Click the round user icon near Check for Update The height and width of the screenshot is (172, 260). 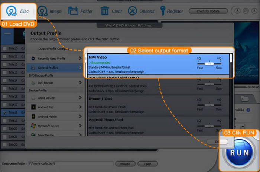point(237,11)
